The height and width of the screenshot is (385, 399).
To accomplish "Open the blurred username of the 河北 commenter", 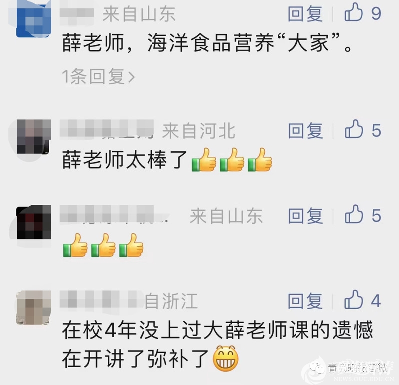I will (x=107, y=129).
